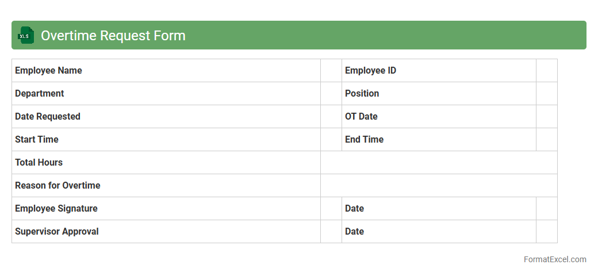Click the empty field beside End Time

click(546, 140)
